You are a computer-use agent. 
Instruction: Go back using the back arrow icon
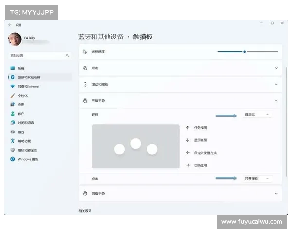(x=10, y=25)
